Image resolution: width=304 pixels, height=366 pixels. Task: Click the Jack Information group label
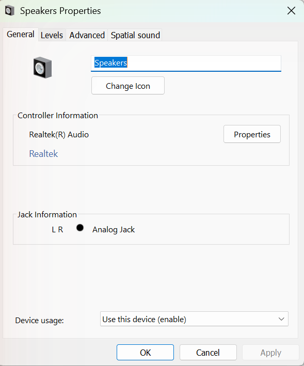click(47, 215)
